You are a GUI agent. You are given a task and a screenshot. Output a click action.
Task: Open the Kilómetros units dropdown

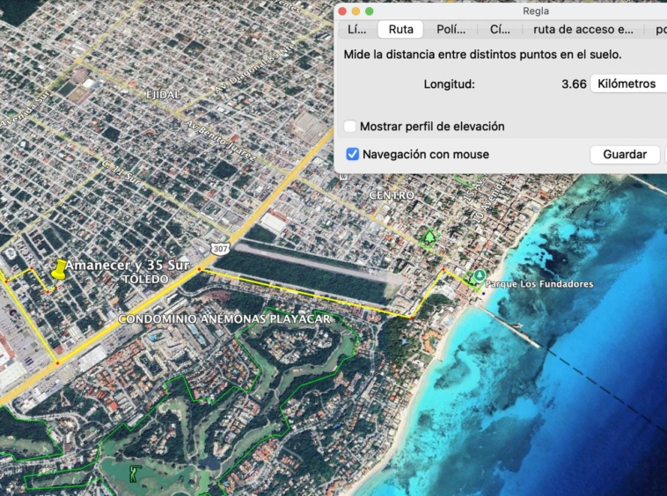tap(628, 84)
